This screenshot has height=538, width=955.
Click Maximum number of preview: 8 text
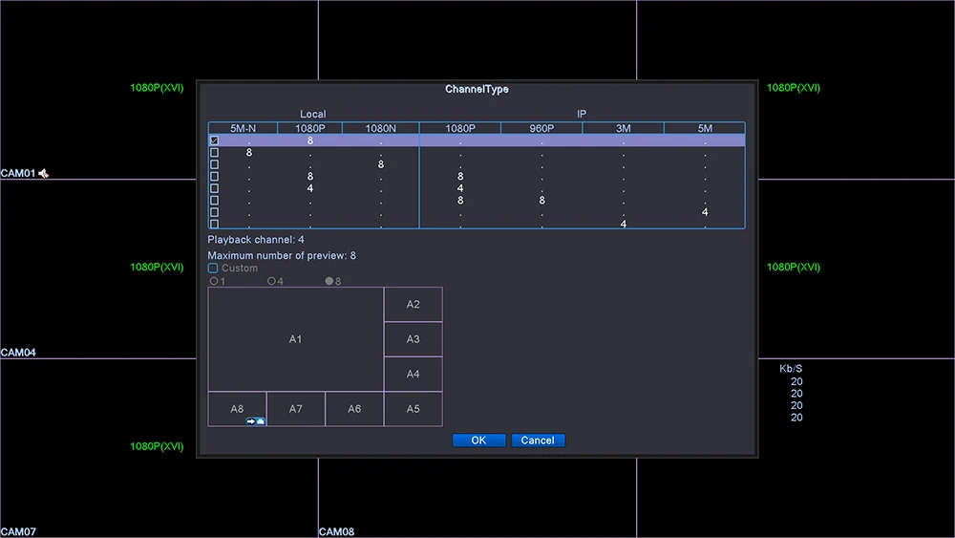pyautogui.click(x=282, y=256)
